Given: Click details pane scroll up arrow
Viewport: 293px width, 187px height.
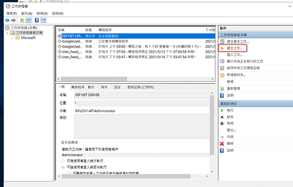Looking at the screenshot, I should click(x=212, y=93).
